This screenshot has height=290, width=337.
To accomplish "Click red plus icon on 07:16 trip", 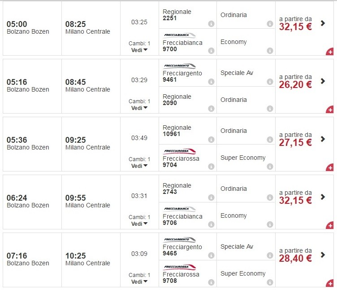I will [330, 284].
